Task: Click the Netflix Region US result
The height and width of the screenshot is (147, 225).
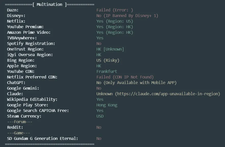Action: pos(115,21)
